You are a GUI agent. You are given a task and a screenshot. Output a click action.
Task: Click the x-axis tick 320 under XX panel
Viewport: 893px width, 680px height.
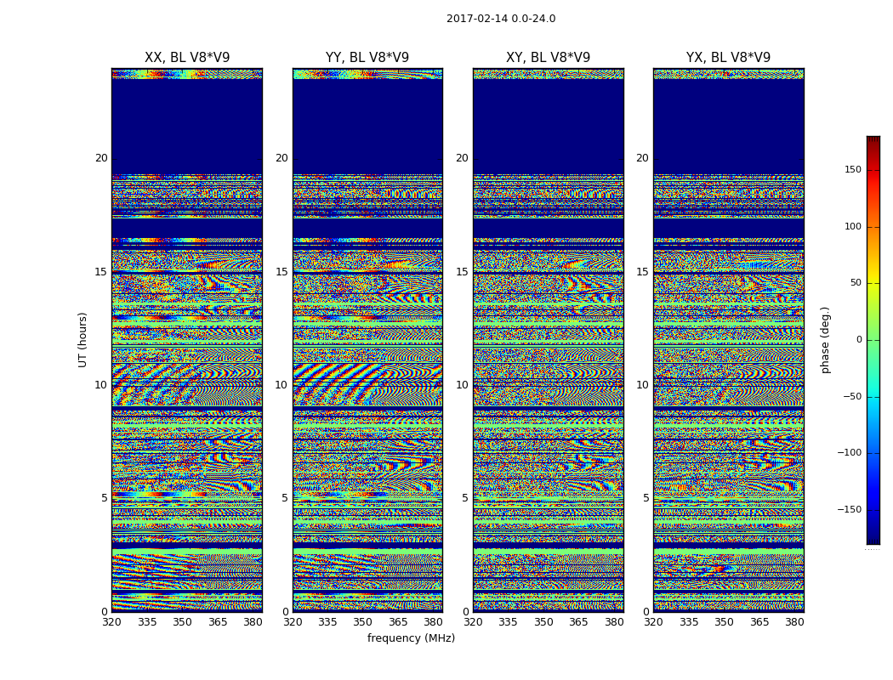coord(111,622)
